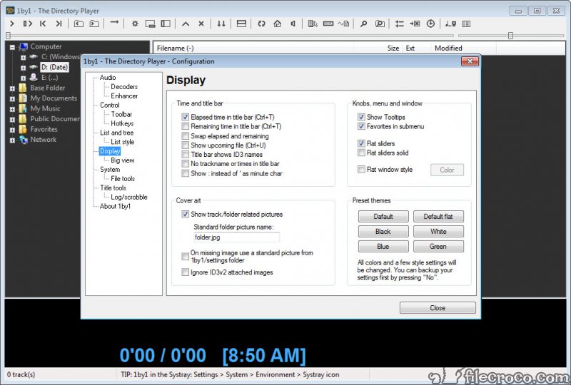Toggle the side tree panel icon
Image resolution: width=571 pixels, height=385 pixels.
coord(166,24)
